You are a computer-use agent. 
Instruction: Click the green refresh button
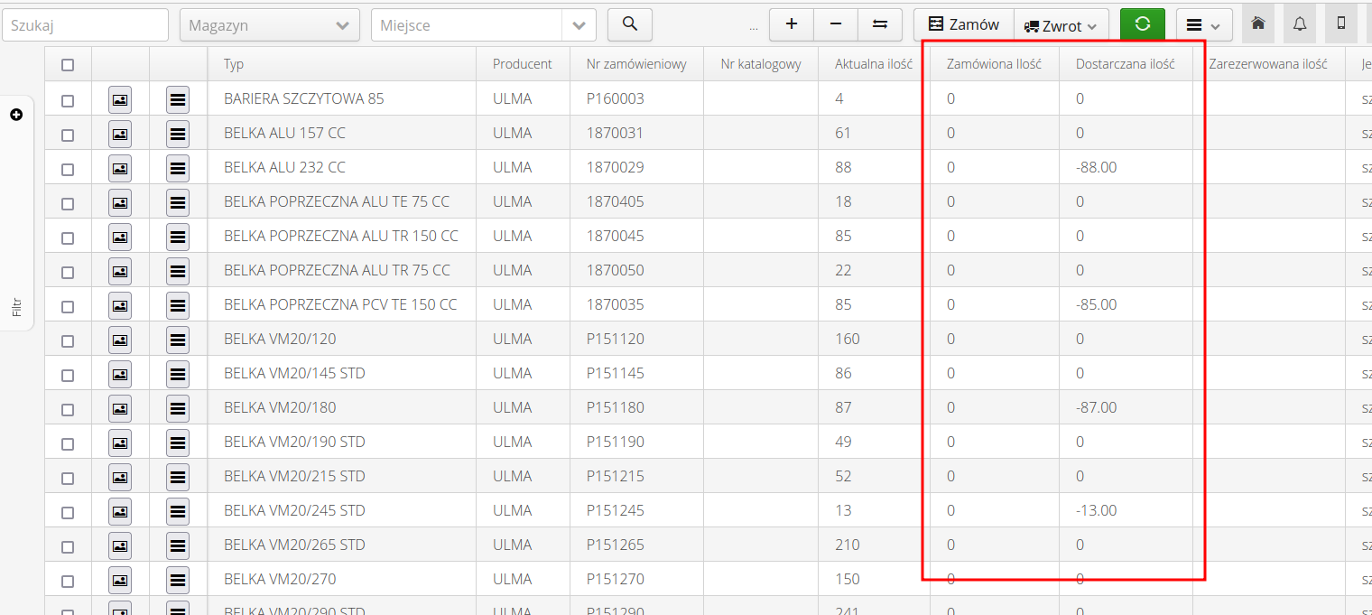1142,24
